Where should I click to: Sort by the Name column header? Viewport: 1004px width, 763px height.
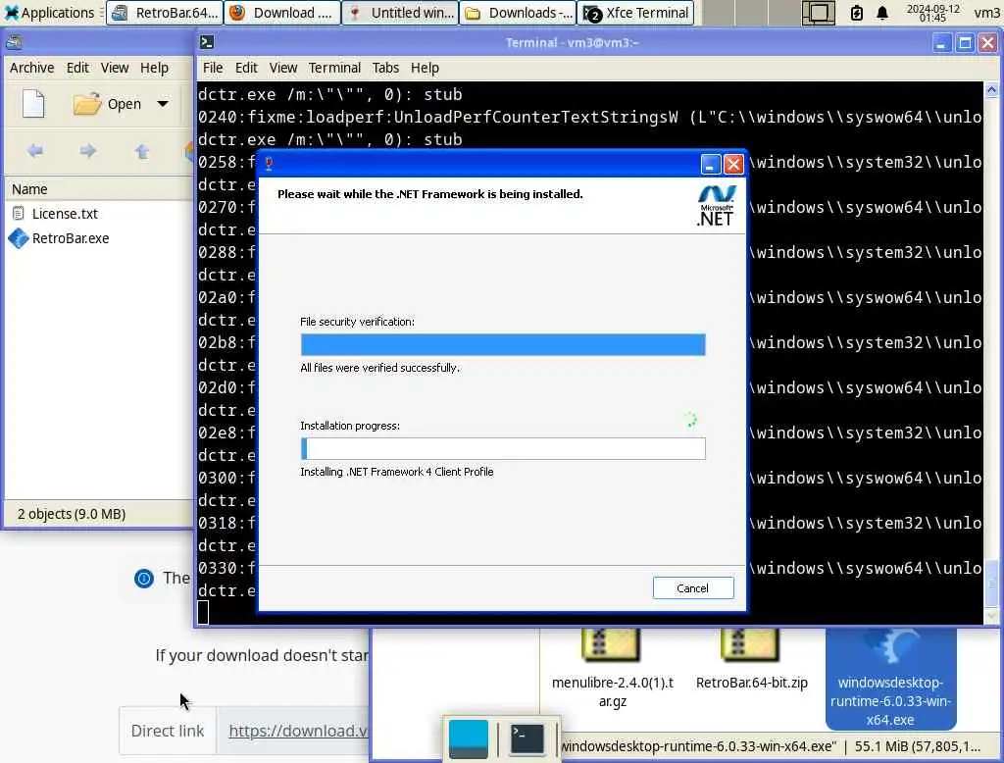pyautogui.click(x=99, y=189)
